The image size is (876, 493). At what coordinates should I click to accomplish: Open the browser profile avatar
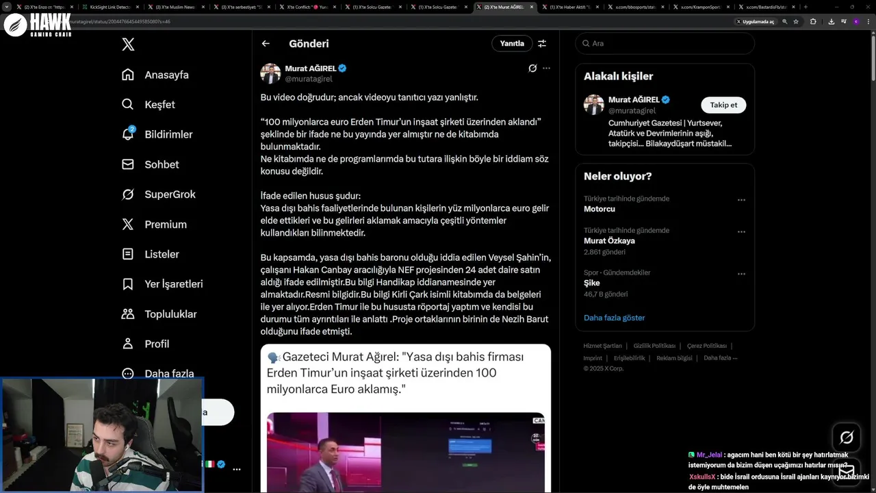855,22
